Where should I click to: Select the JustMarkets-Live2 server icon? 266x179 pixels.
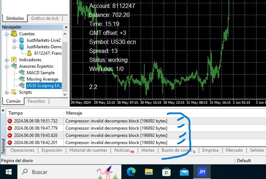pyautogui.click(x=21, y=40)
